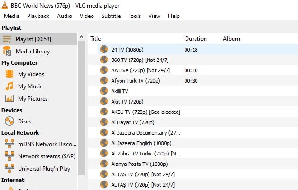
Task: Open the Media menu
Action: [11, 16]
